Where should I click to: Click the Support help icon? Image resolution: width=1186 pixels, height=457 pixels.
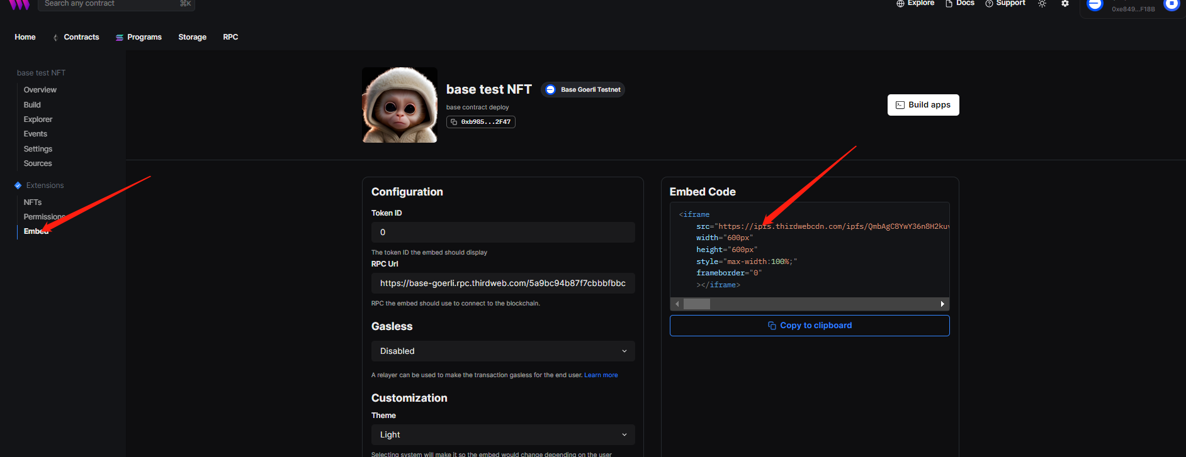click(x=989, y=3)
